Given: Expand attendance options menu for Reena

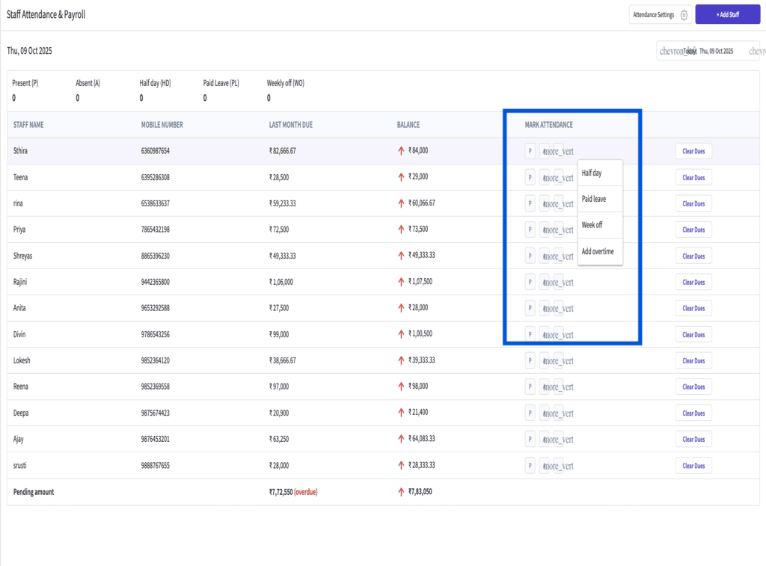Looking at the screenshot, I should [559, 387].
